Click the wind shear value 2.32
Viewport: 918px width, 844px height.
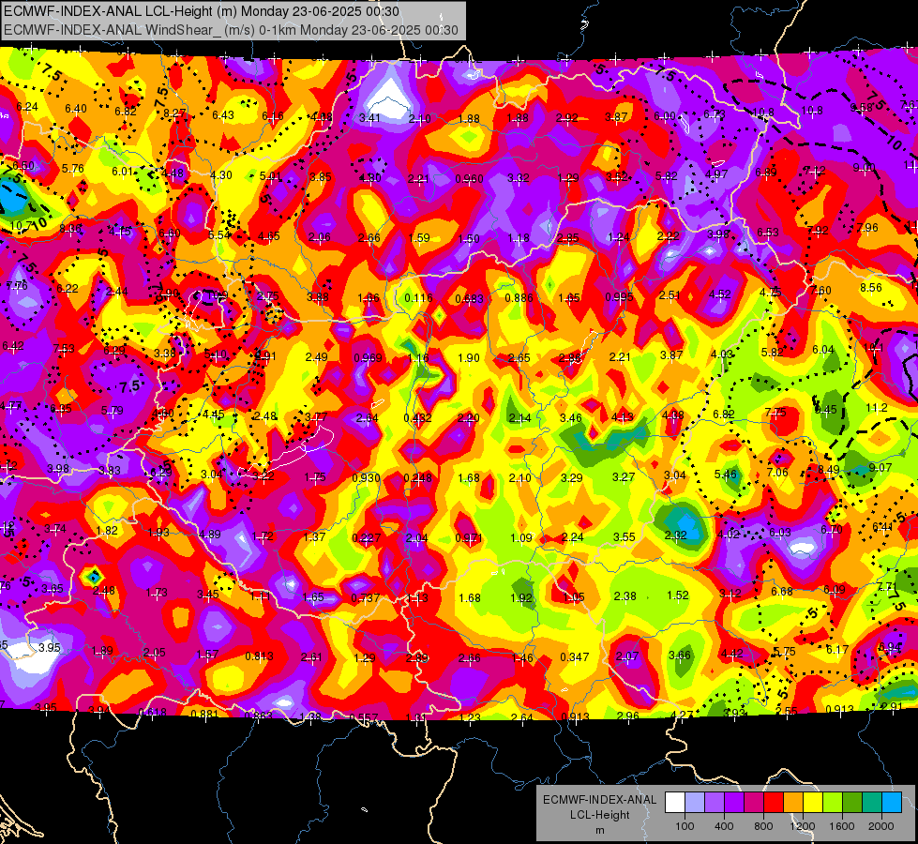click(676, 535)
